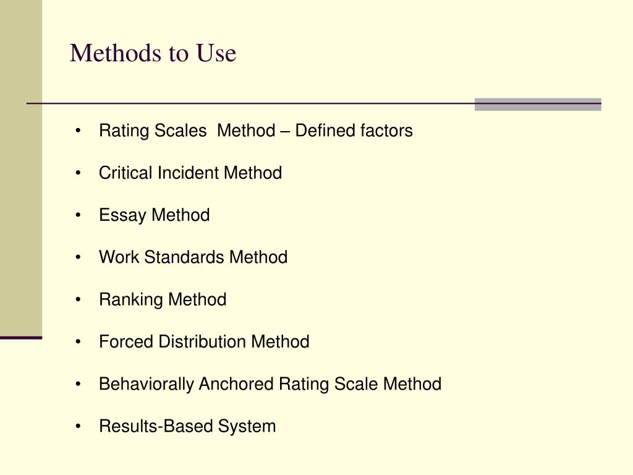Select the bullet dot before Ranking Method

79,301
